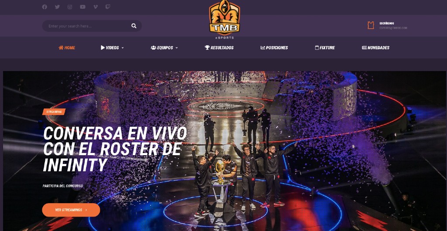Click the search magnifier icon

[134, 26]
